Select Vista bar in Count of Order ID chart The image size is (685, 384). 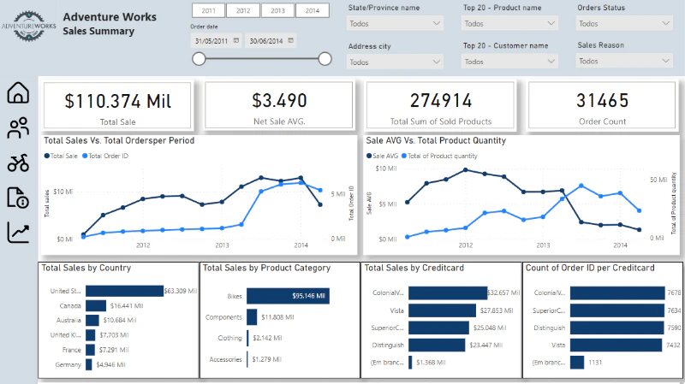(x=616, y=346)
